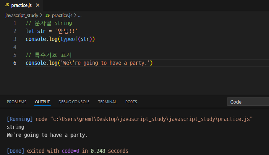Click the JS icon on practice.js tab
This screenshot has height=155, width=269.
[7, 5]
